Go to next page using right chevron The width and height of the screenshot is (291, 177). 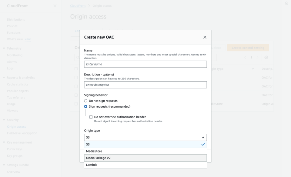tap(257, 57)
